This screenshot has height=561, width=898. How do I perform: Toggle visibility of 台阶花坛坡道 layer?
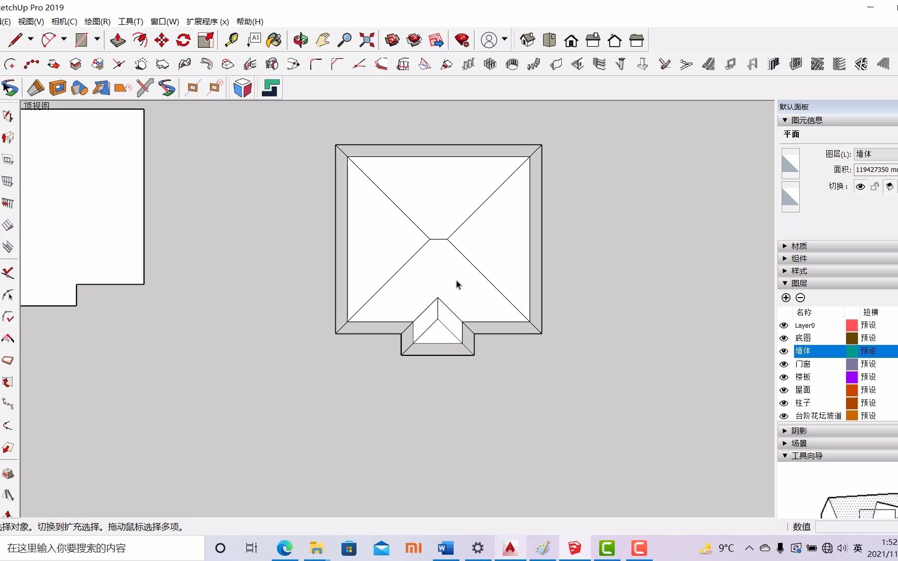click(x=784, y=416)
